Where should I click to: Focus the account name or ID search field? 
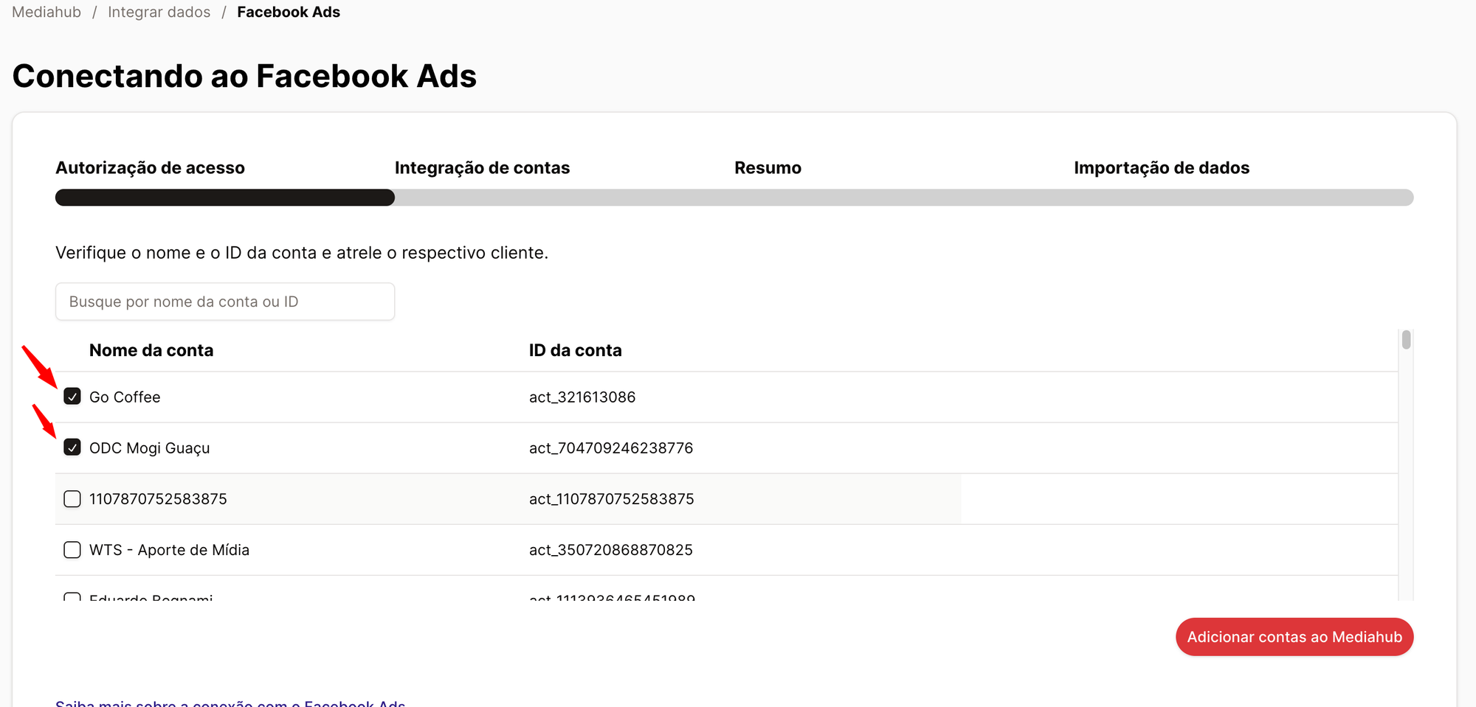pos(225,302)
